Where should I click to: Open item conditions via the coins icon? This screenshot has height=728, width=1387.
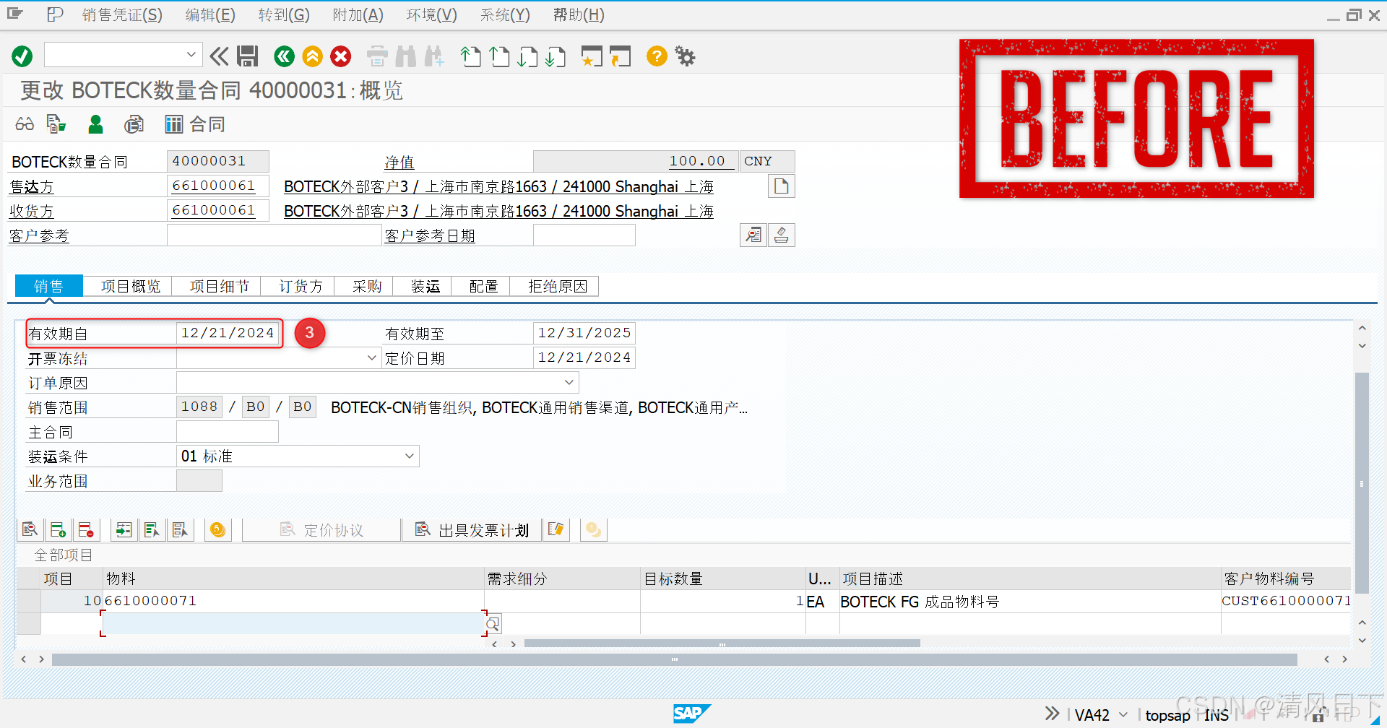(x=217, y=529)
